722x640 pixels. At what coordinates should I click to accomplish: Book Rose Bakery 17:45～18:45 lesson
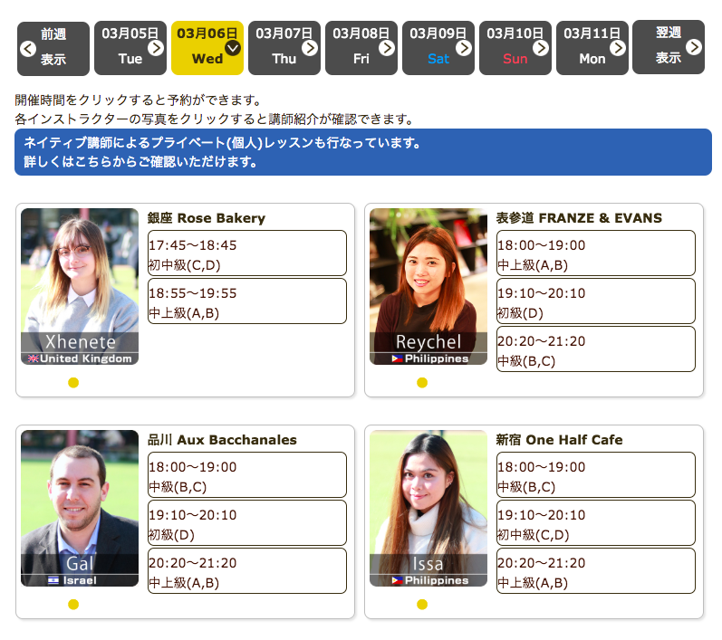(x=246, y=253)
